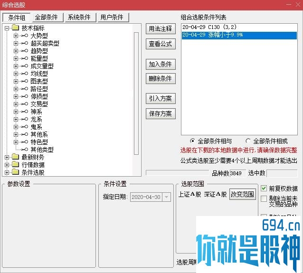Click the node icon beside 能量型
303x273 pixels.
coord(24,58)
